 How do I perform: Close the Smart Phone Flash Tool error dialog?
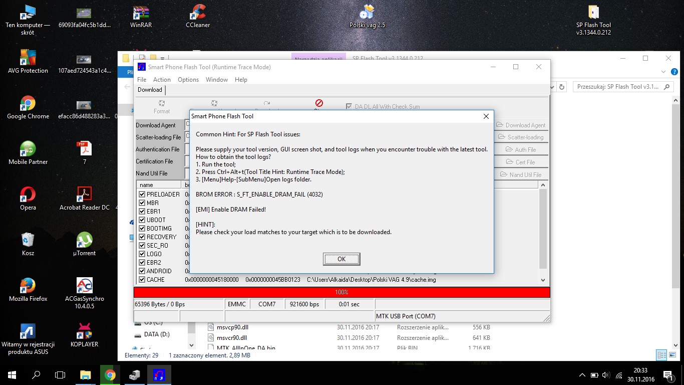[x=486, y=116]
